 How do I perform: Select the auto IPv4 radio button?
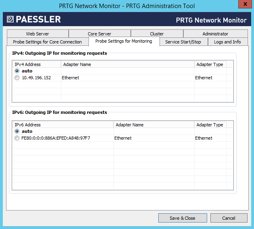(x=17, y=71)
